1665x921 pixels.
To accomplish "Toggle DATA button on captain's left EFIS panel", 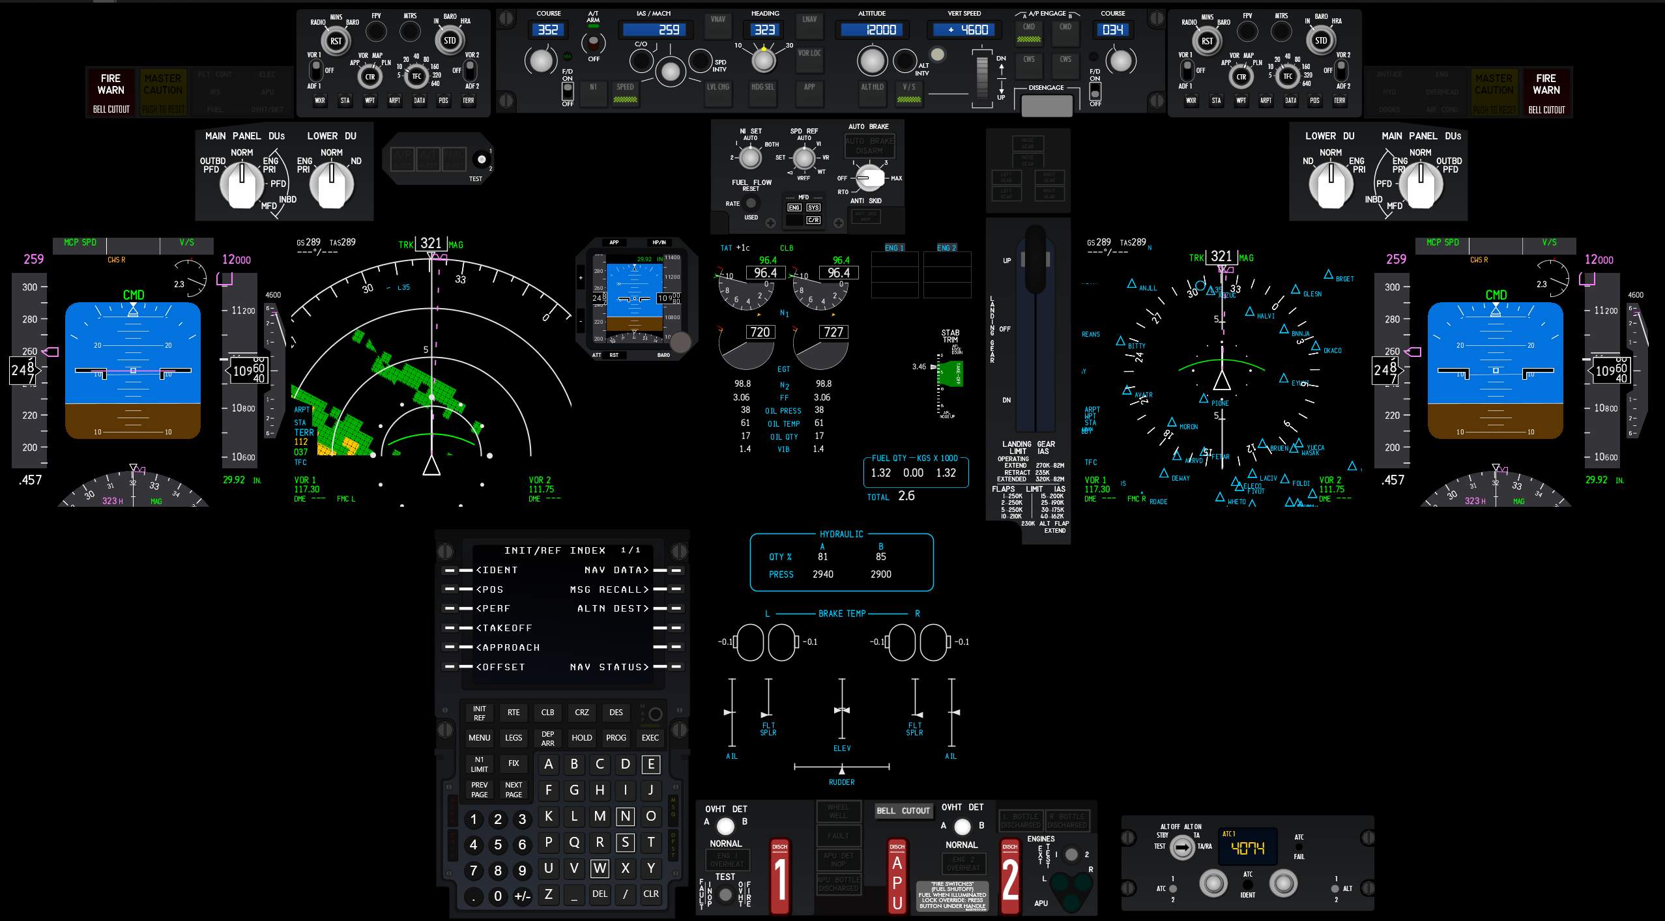I will (x=419, y=100).
